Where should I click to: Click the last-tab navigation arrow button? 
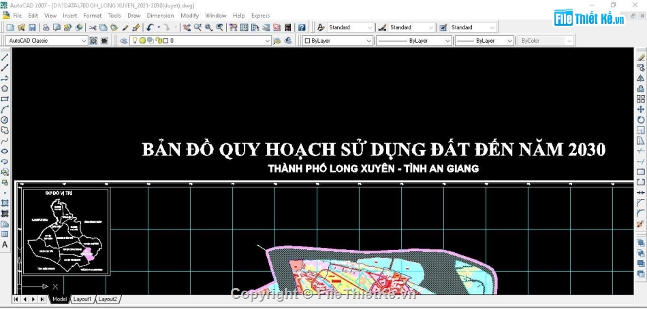point(42,299)
